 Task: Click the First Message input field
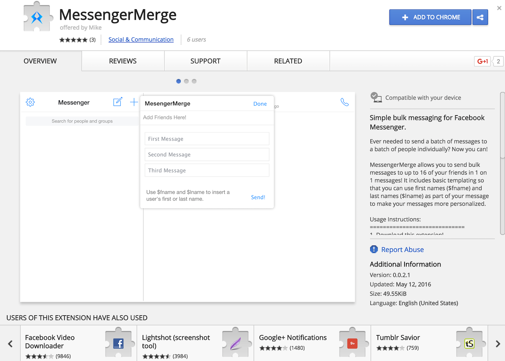click(206, 139)
